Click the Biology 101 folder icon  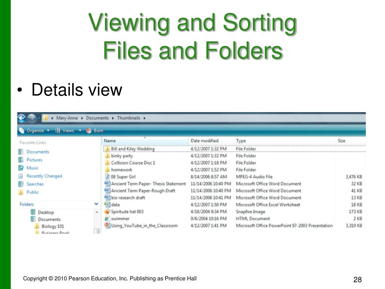tap(37, 226)
